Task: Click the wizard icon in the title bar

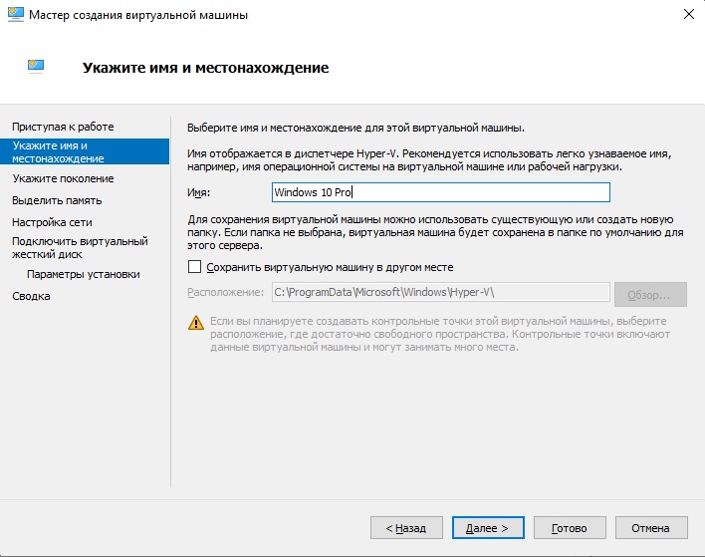Action: tap(15, 15)
